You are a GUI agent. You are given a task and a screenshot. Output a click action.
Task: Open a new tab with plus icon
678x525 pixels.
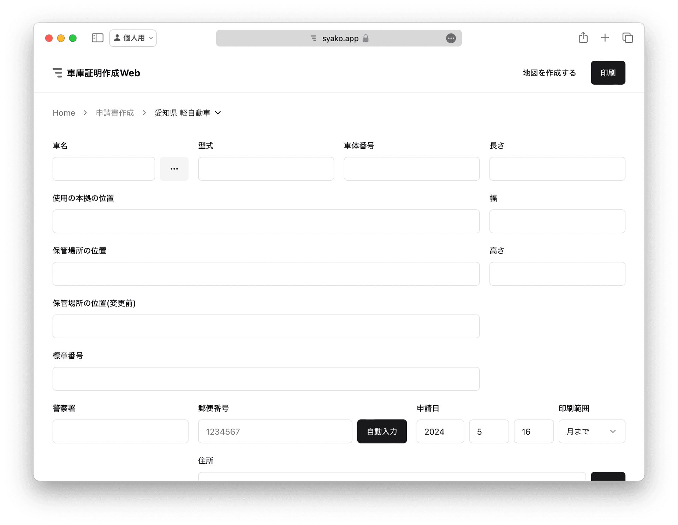tap(605, 38)
